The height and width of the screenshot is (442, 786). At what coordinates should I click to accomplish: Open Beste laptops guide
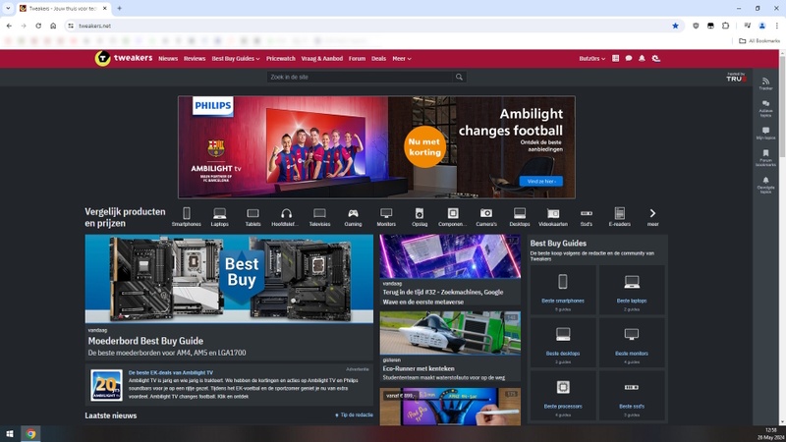coord(632,290)
